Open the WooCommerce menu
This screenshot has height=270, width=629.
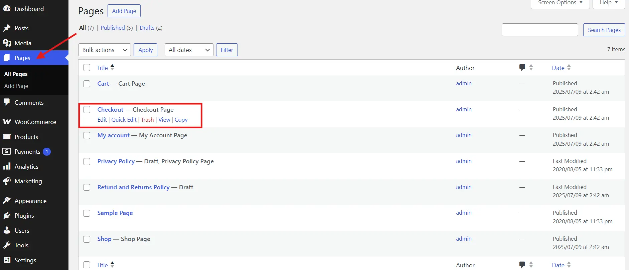[34, 122]
